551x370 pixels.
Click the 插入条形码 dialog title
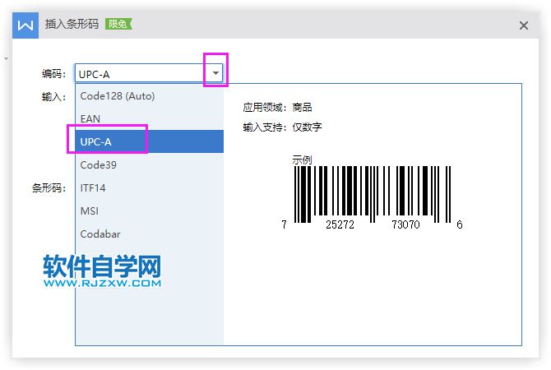[x=72, y=24]
